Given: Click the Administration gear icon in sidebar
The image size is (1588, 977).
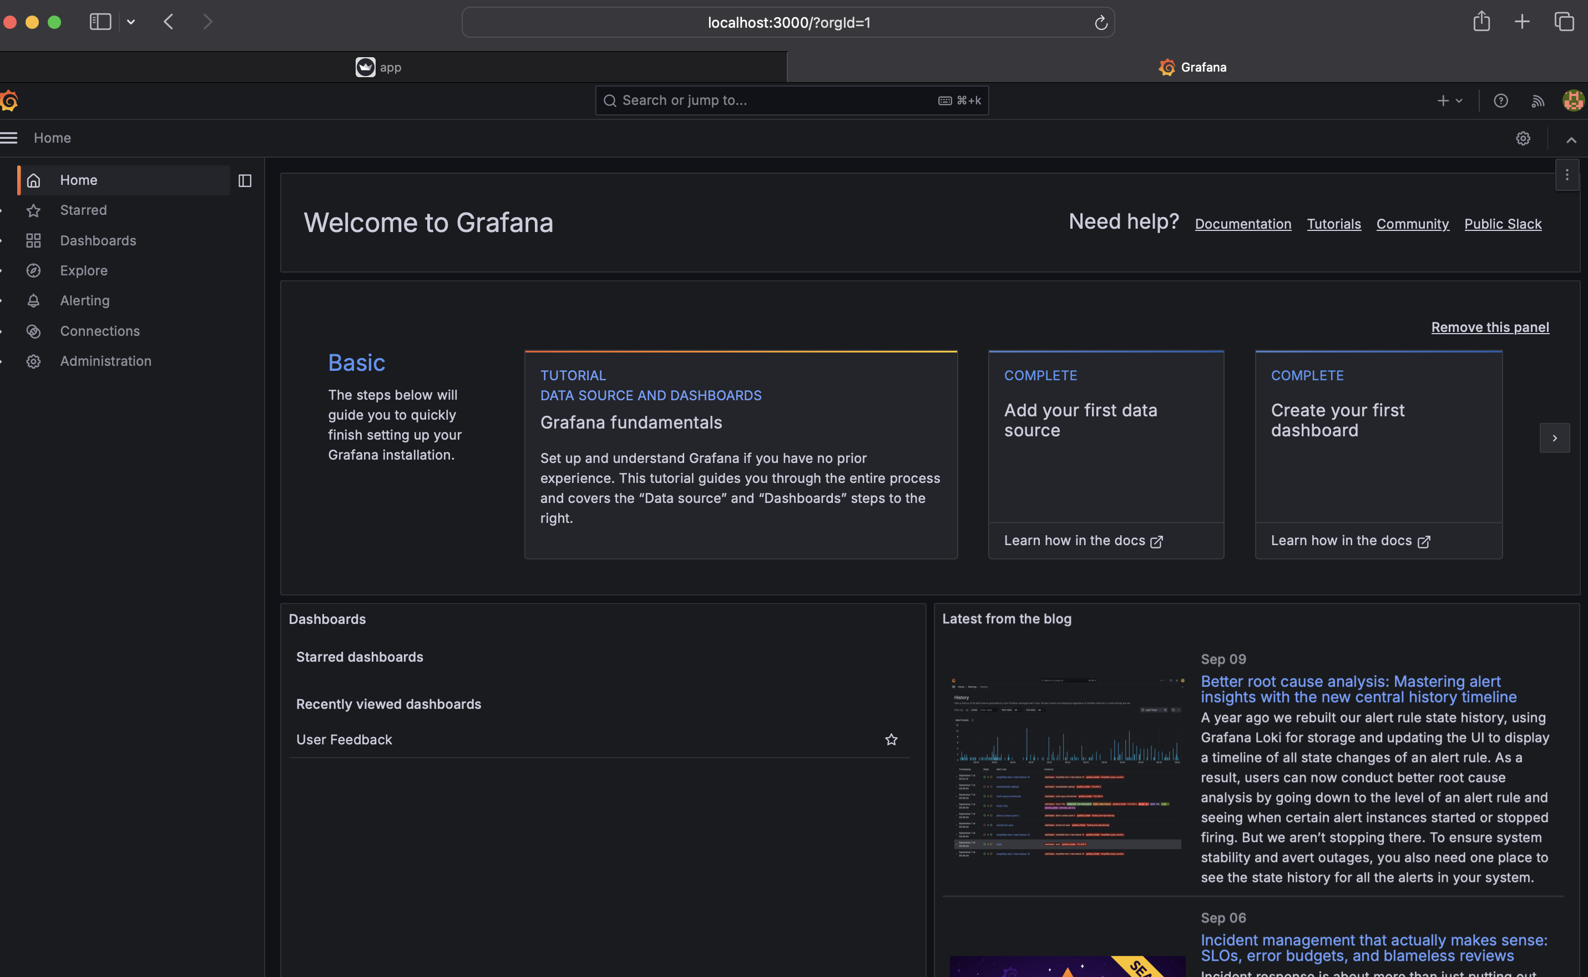Looking at the screenshot, I should (x=34, y=361).
